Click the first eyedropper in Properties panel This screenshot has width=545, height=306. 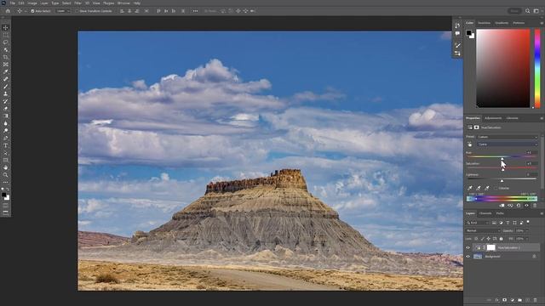470,188
